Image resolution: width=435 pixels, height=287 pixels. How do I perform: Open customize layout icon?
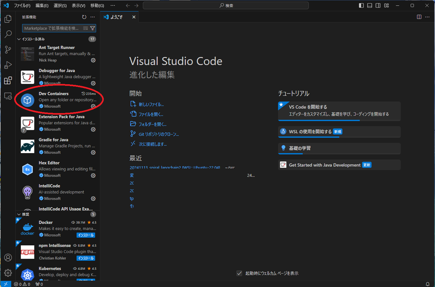[x=387, y=5]
